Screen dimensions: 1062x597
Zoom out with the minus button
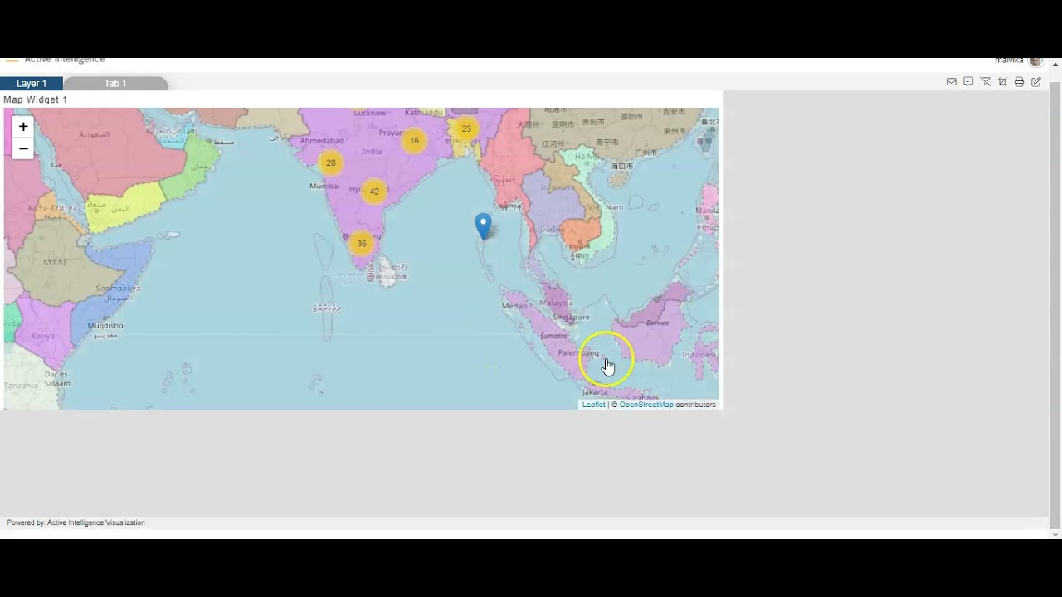(x=23, y=149)
